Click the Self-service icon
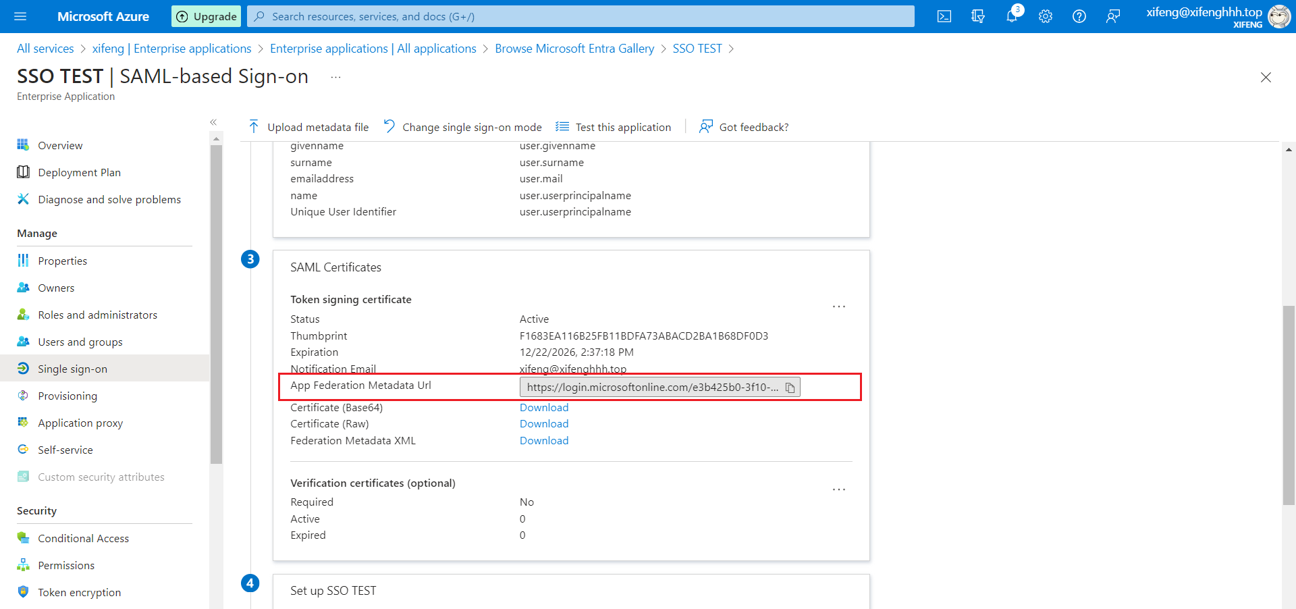The width and height of the screenshot is (1296, 609). point(23,449)
